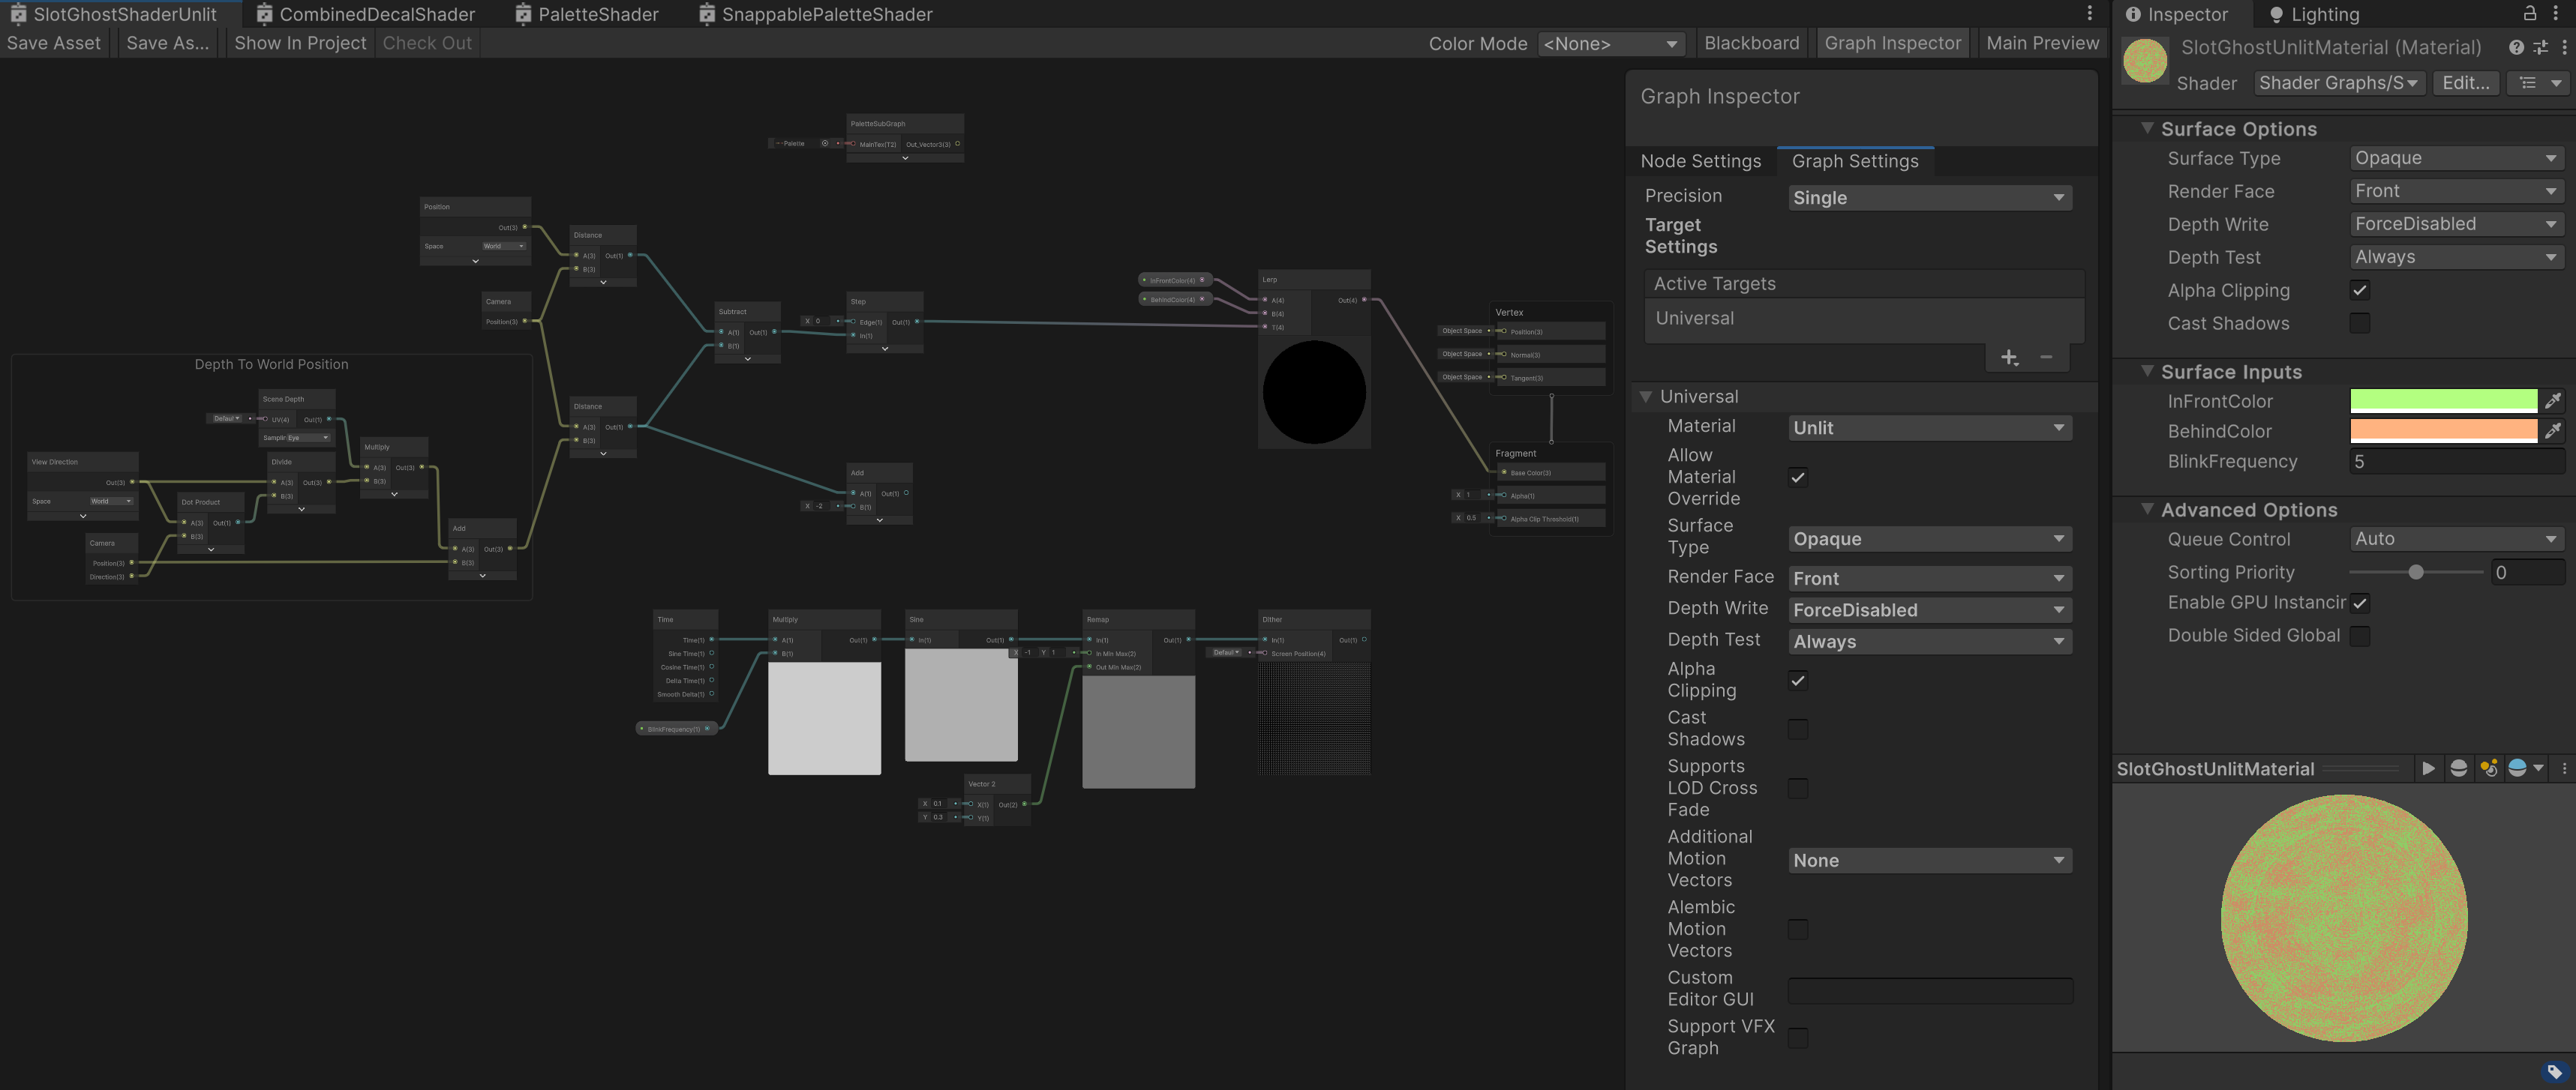Click Show In Project
This screenshot has height=1090, width=2576.
coord(299,42)
